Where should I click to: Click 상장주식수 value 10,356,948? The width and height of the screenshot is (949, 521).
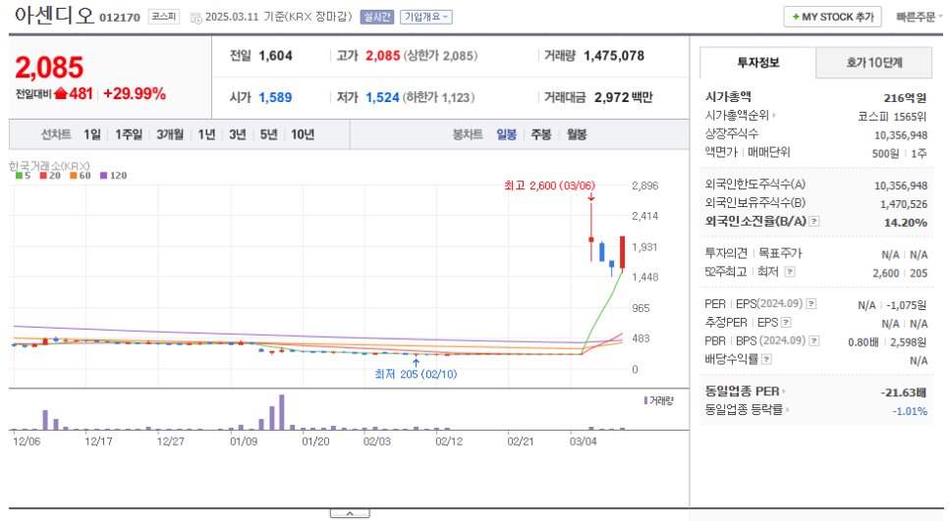pyautogui.click(x=901, y=135)
